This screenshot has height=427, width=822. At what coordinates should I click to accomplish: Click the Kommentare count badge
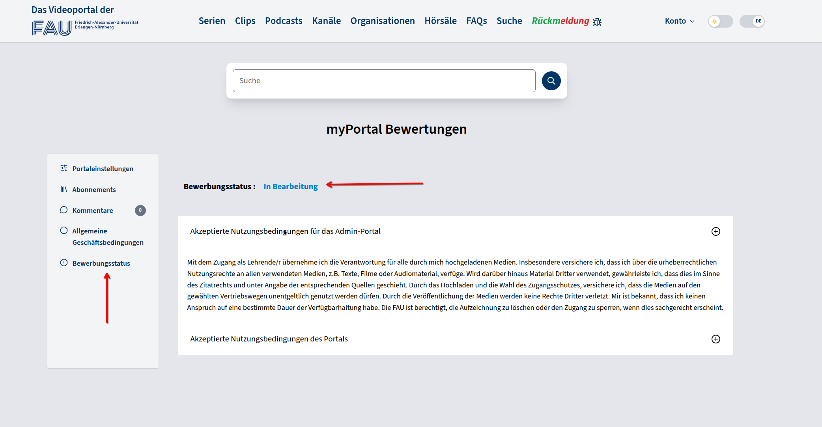click(x=140, y=211)
